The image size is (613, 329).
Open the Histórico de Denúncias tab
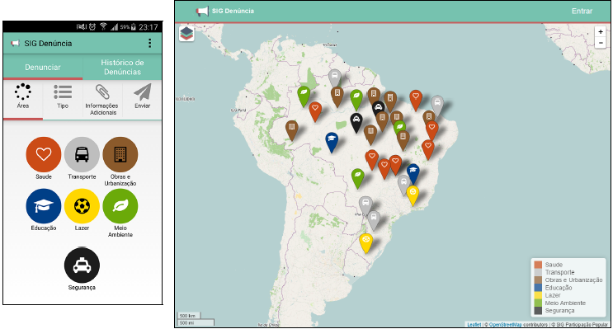pos(122,68)
